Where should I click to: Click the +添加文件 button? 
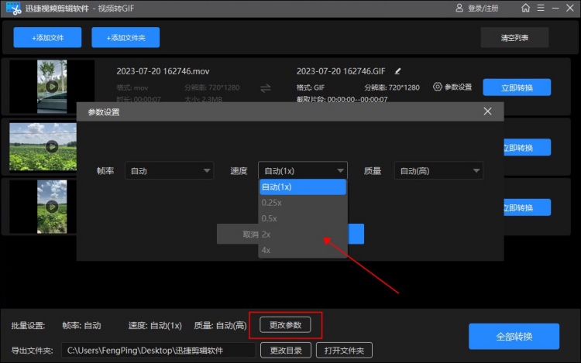click(47, 37)
